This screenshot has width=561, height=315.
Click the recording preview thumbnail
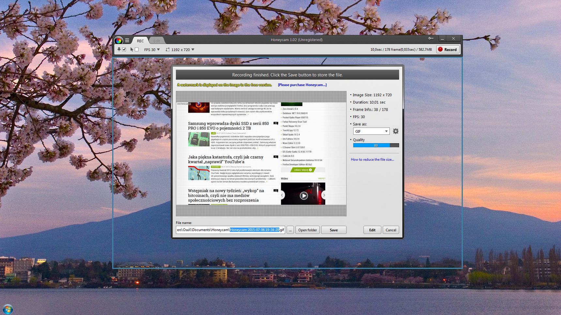(261, 154)
